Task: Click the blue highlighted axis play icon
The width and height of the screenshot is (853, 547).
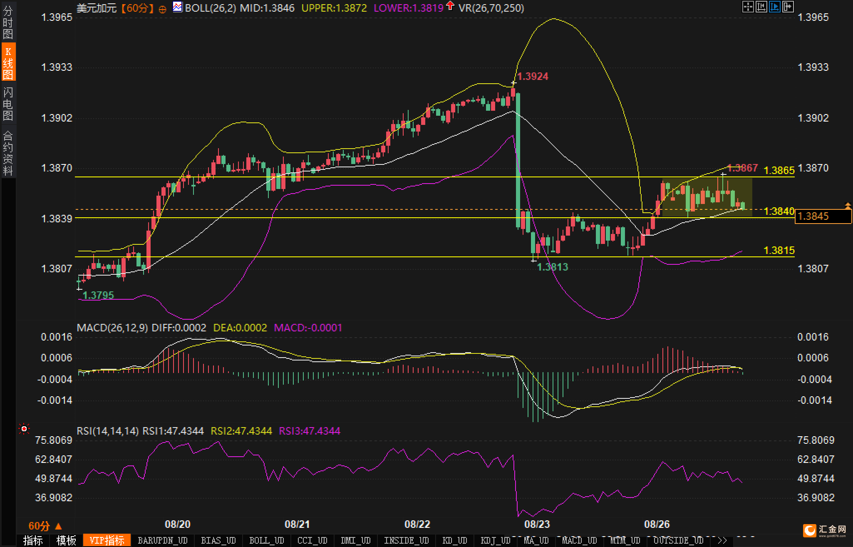Action: coord(774,7)
